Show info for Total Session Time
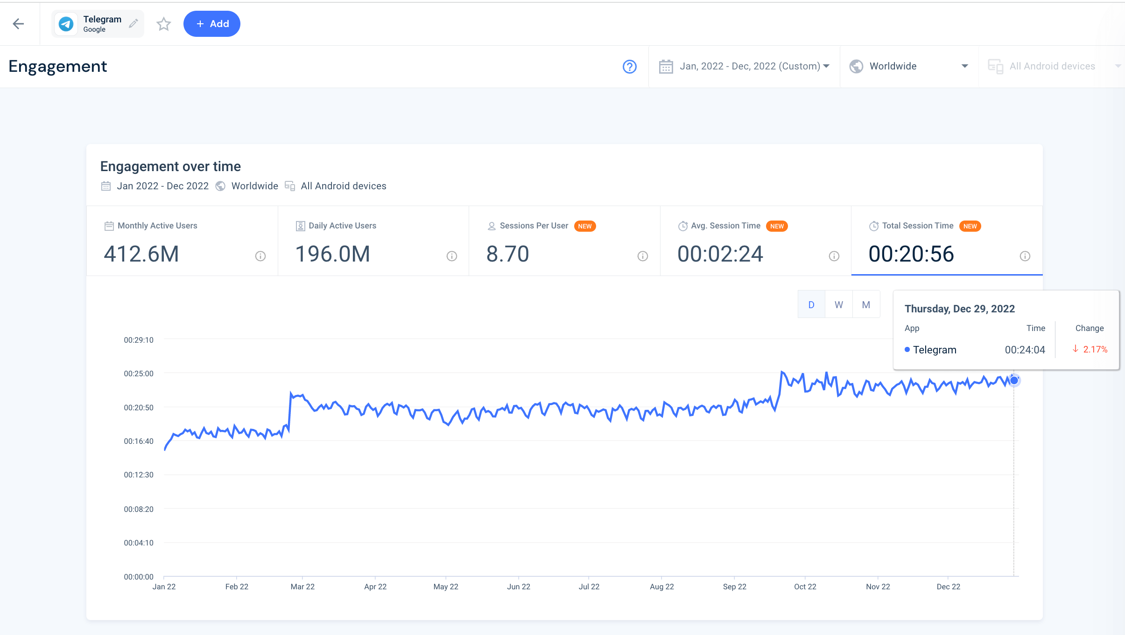Screen dimensions: 1125x635 (1025, 256)
